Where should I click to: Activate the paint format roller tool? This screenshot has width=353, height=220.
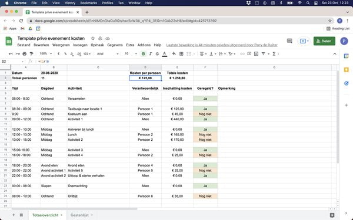tap(32, 54)
